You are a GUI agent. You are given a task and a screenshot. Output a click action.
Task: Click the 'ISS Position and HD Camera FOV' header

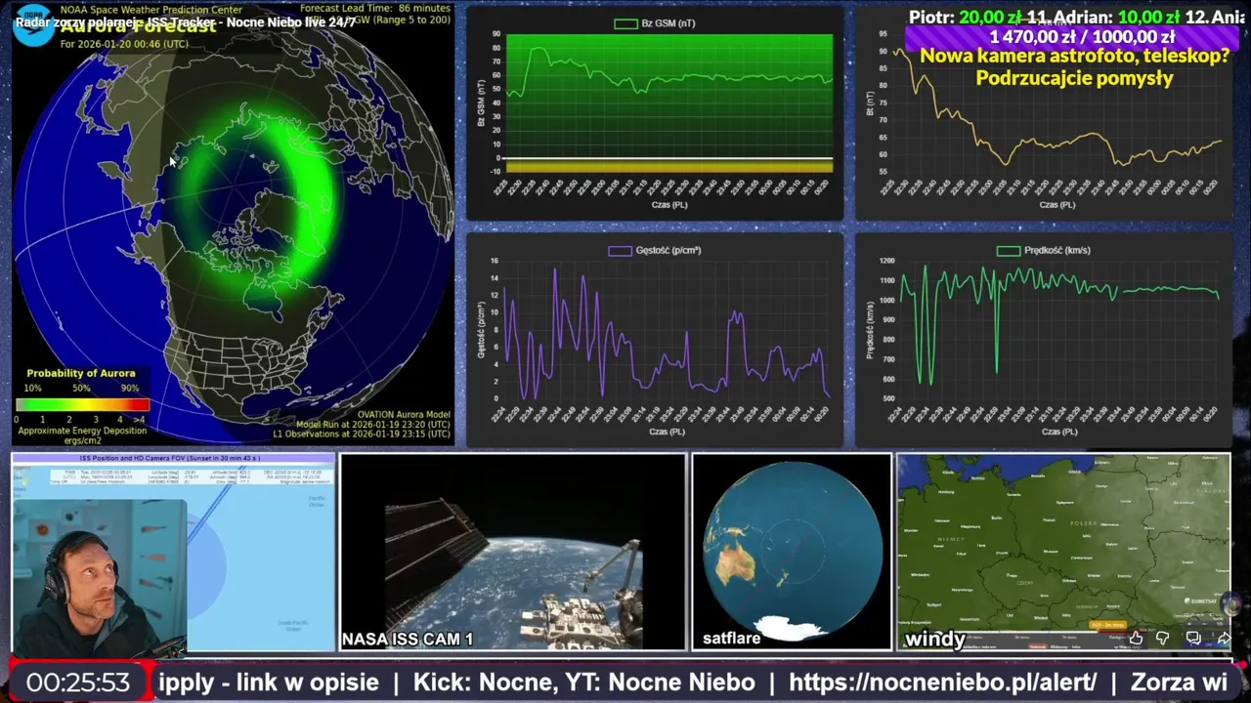coord(172,457)
